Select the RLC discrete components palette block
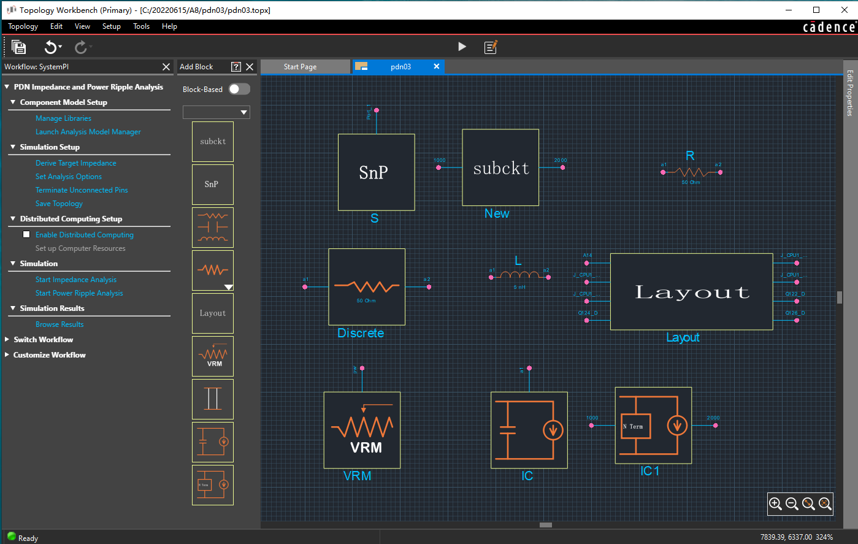This screenshot has height=544, width=858. [213, 228]
